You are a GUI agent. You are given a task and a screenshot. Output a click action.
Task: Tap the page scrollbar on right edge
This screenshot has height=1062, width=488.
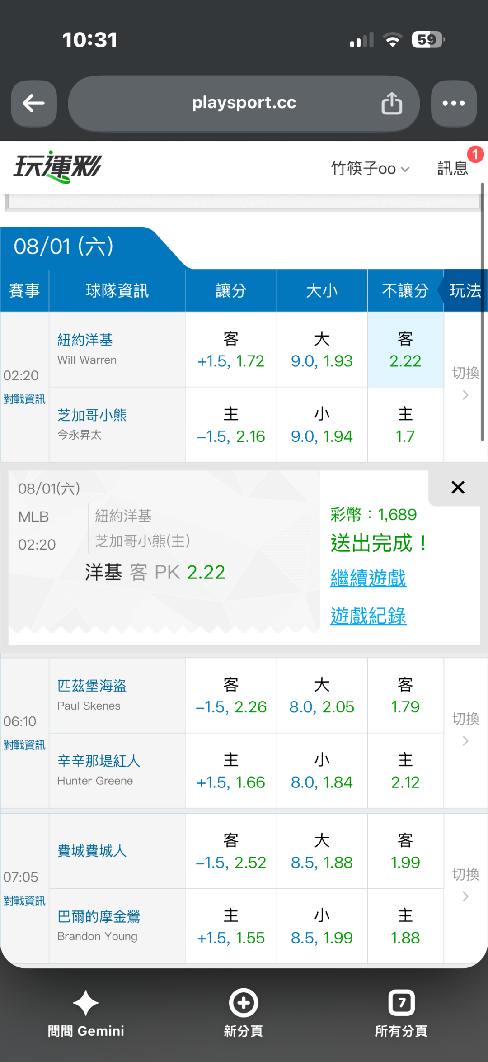click(x=483, y=312)
